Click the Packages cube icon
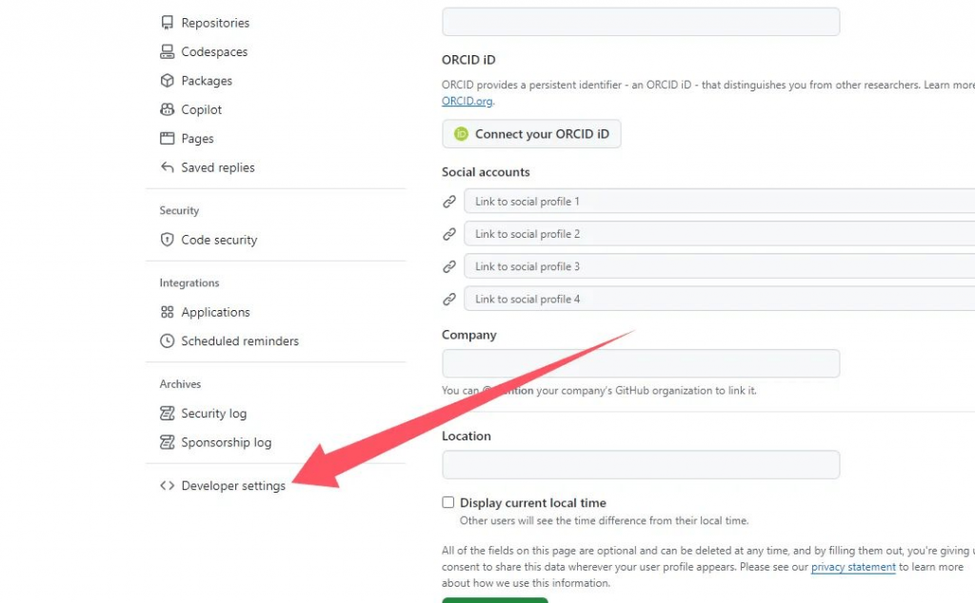This screenshot has width=975, height=603. click(168, 81)
